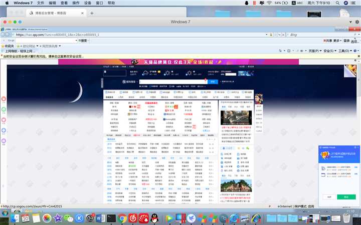Open the 工具(O) command bar menu
Viewport: 361px width, 225px height.
345,50
